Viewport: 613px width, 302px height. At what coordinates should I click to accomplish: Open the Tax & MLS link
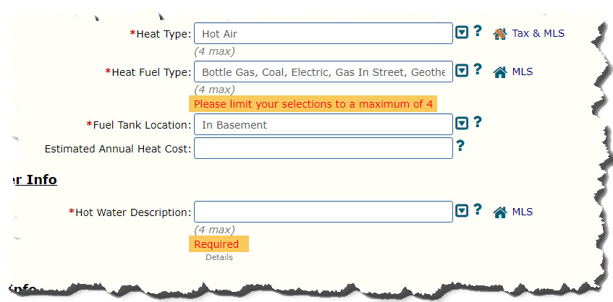pos(538,33)
